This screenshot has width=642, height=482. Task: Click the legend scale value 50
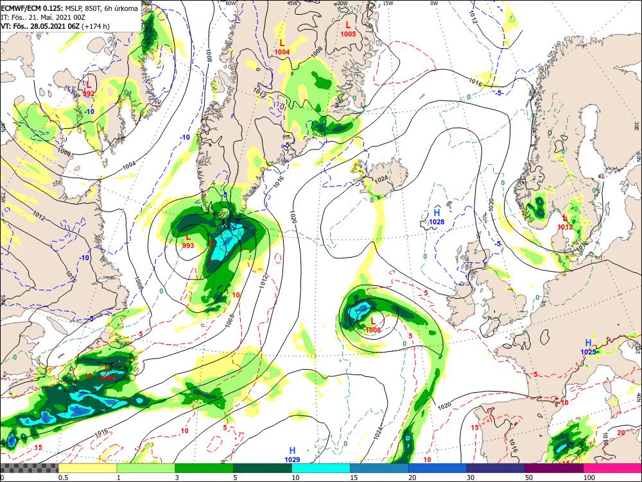[x=530, y=478]
